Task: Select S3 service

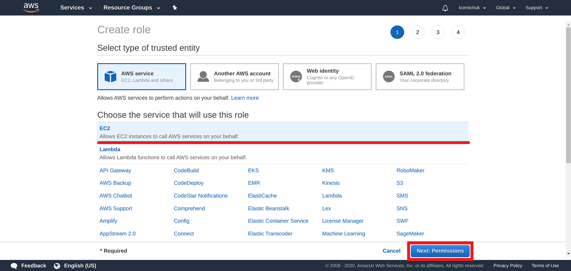Action: pos(400,183)
